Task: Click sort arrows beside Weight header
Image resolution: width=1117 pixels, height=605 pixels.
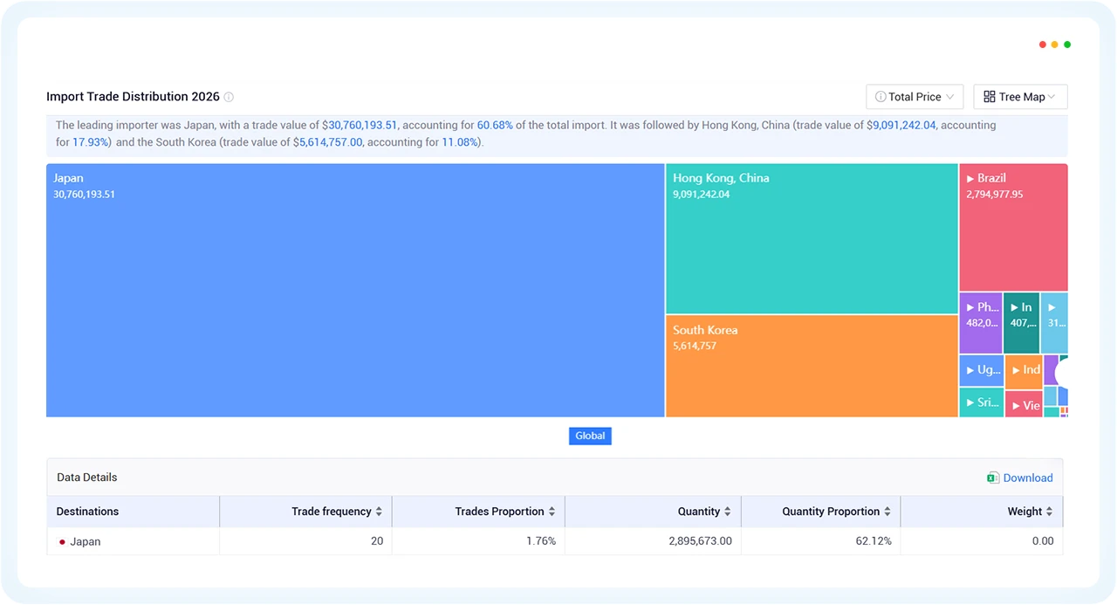Action: pyautogui.click(x=1049, y=512)
